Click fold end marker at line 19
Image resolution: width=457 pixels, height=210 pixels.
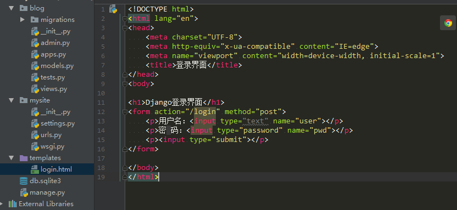tap(125, 177)
